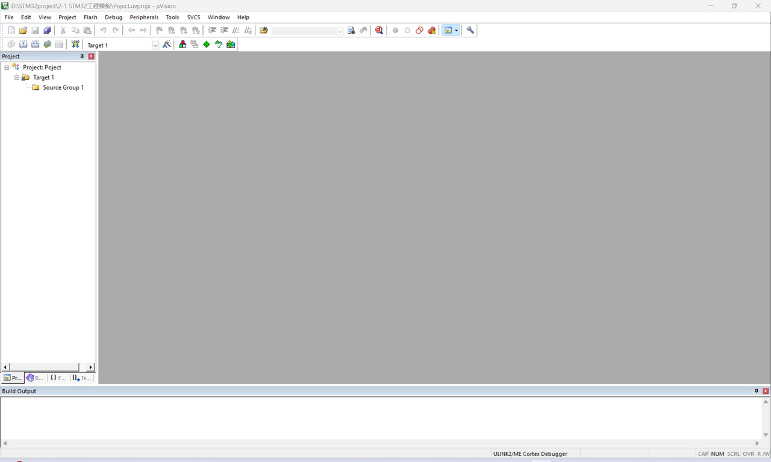Open the File menu
This screenshot has height=462, width=771.
point(9,17)
